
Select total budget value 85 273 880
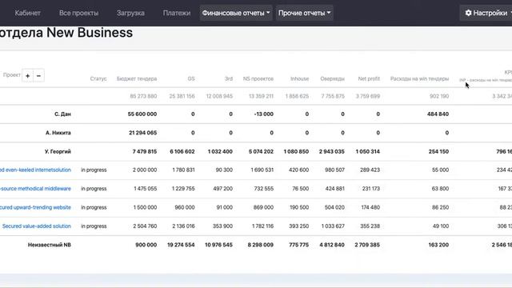click(143, 96)
